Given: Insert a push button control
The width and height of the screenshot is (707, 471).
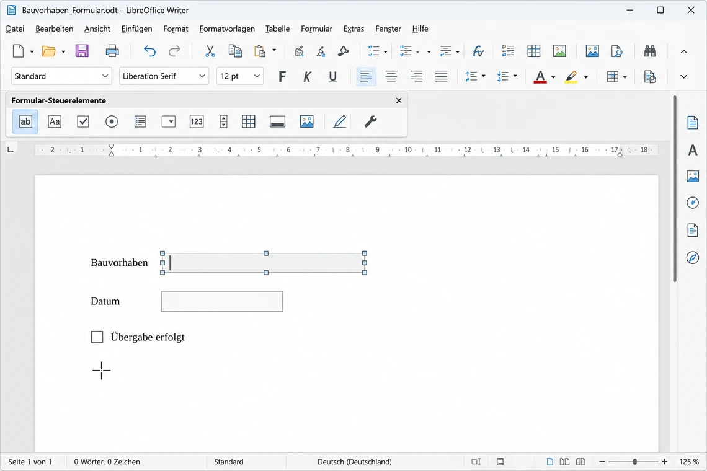Looking at the screenshot, I should pyautogui.click(x=277, y=121).
